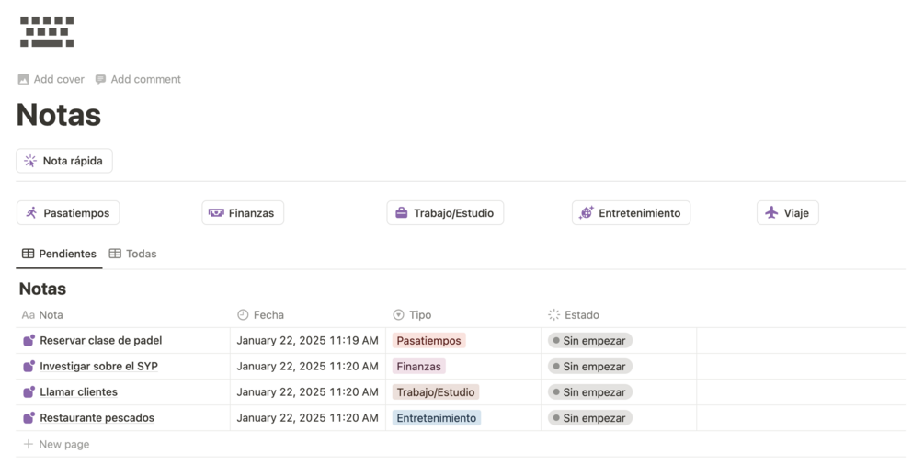This screenshot has width=924, height=465.
Task: Click the Entretenimiento globe icon
Action: [x=586, y=213]
